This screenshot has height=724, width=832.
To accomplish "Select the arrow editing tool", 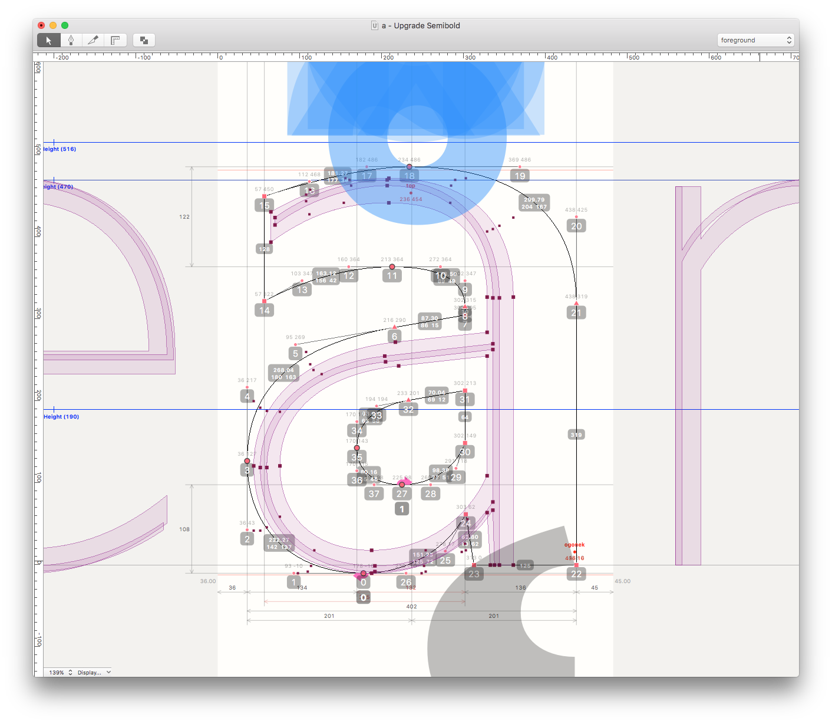I will (x=49, y=40).
